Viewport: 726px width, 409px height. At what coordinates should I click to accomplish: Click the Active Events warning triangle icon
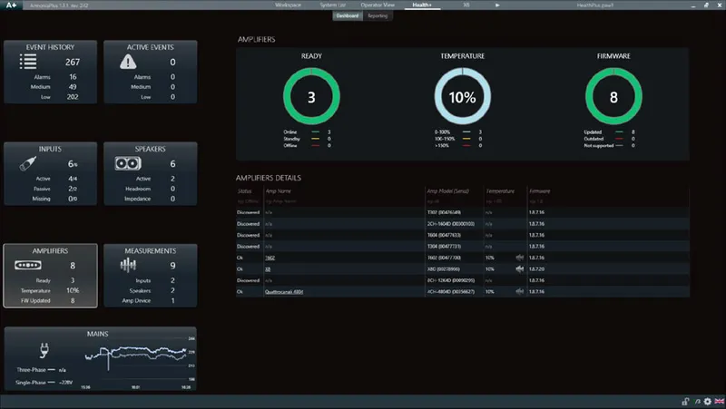tap(128, 62)
